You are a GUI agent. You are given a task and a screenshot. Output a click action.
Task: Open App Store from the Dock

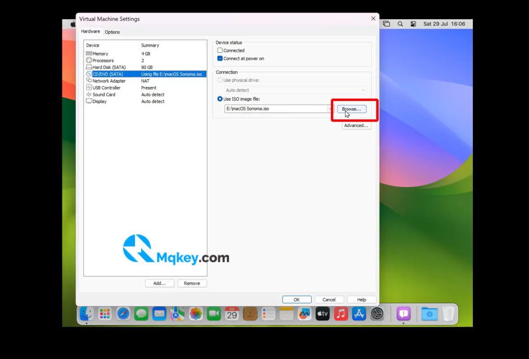pos(359,314)
